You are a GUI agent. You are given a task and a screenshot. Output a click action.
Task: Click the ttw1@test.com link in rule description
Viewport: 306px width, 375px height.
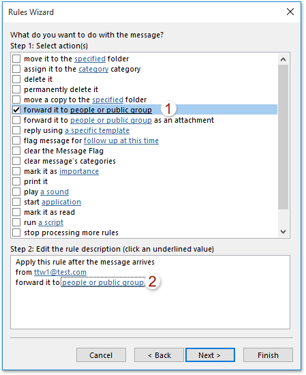click(x=60, y=272)
